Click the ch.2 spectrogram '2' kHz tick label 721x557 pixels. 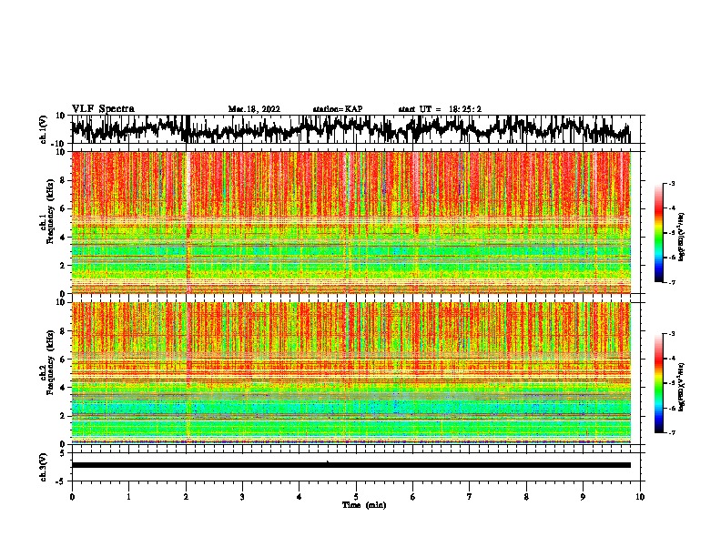click(63, 416)
